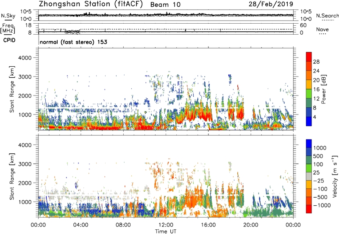
Task: Click the '18' frequency axis tick
Action: click(x=28, y=25)
